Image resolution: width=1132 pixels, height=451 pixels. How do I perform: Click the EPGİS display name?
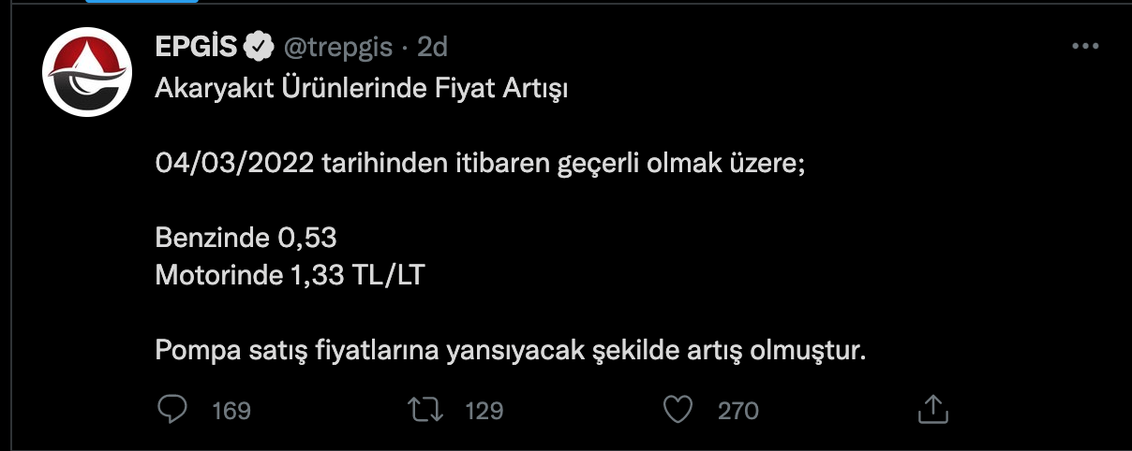(x=198, y=47)
